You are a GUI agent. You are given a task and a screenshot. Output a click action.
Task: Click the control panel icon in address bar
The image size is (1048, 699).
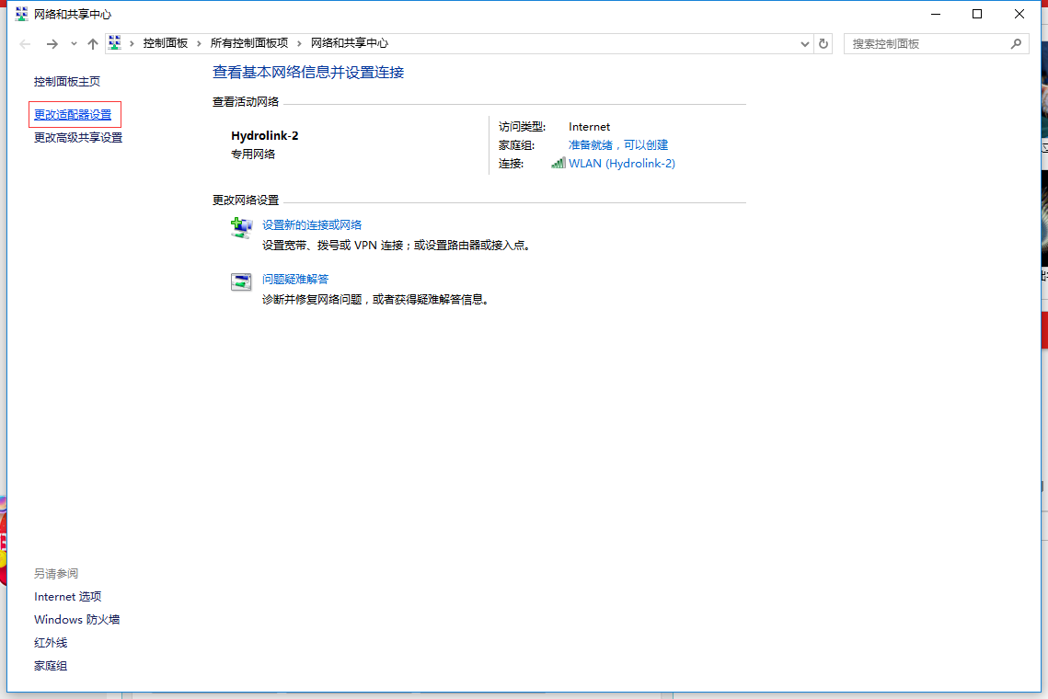point(115,43)
